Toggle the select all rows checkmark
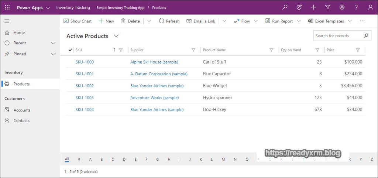The height and width of the screenshot is (178, 378). coord(71,50)
